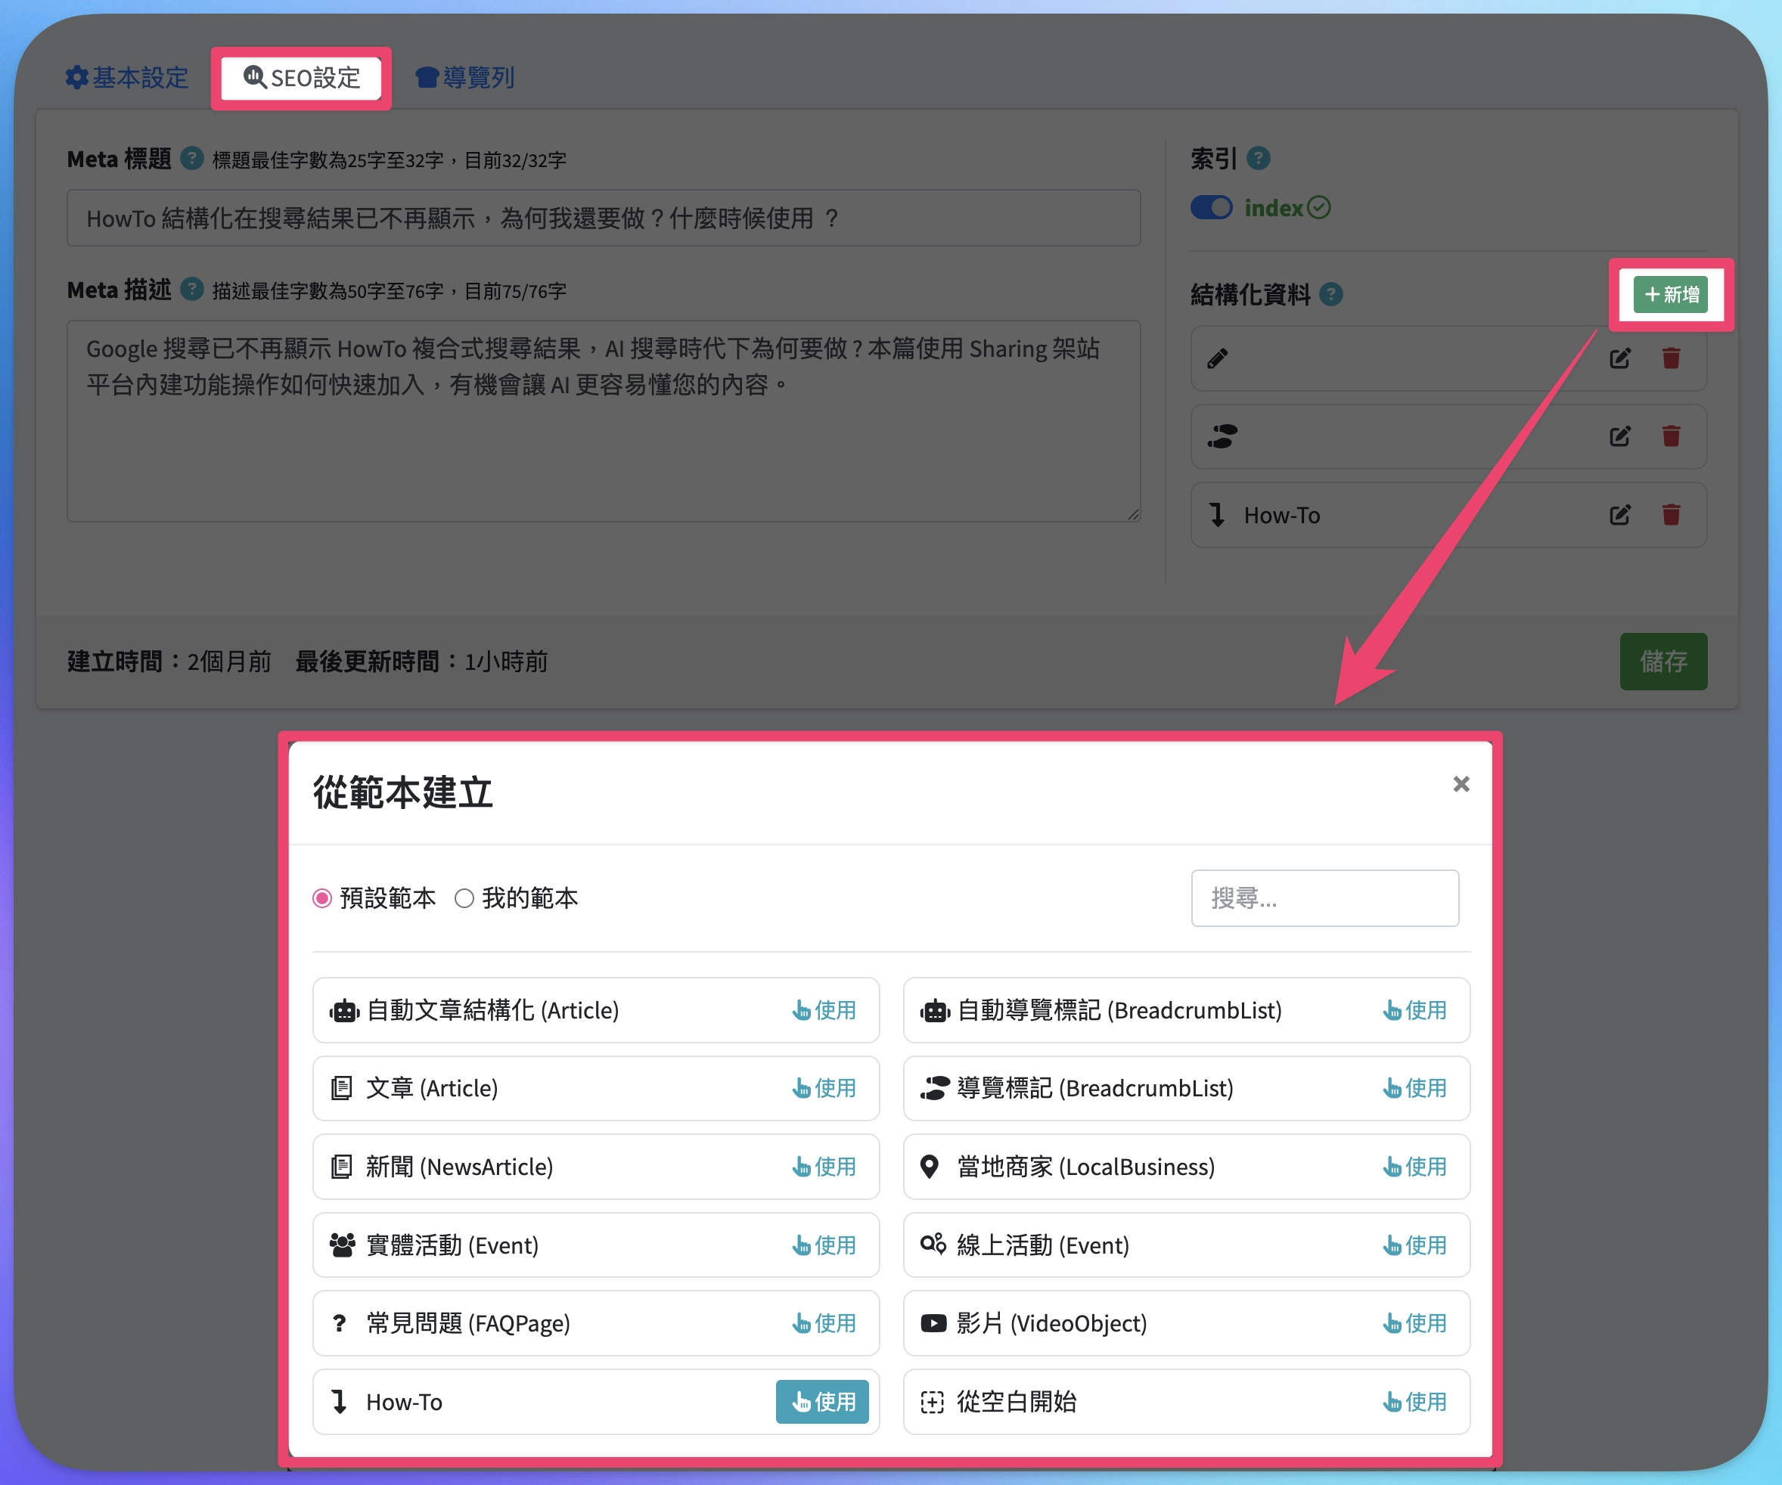Viewport: 1782px width, 1485px height.
Task: Delete the How-To structured data entry
Action: pyautogui.click(x=1671, y=514)
